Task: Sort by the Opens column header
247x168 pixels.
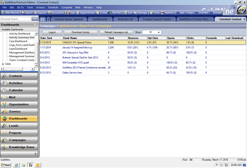Action: coord(176,38)
